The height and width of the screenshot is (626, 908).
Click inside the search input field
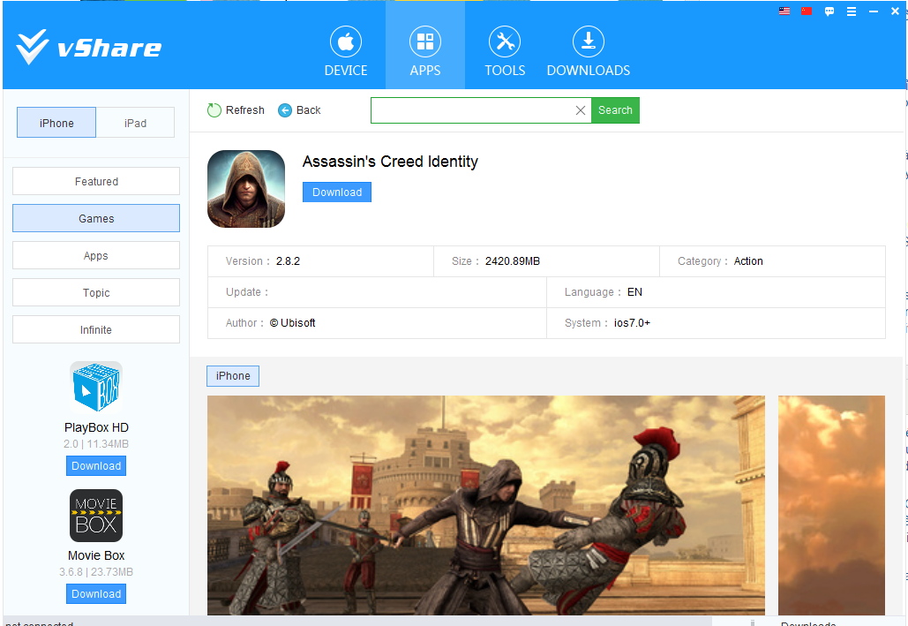pyautogui.click(x=472, y=110)
